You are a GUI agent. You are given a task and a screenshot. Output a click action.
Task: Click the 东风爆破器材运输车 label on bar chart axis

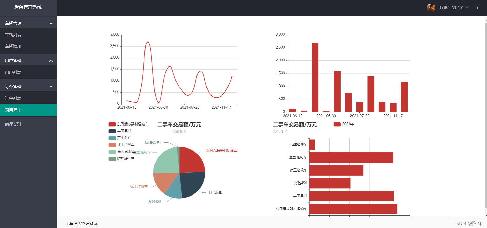(291, 209)
